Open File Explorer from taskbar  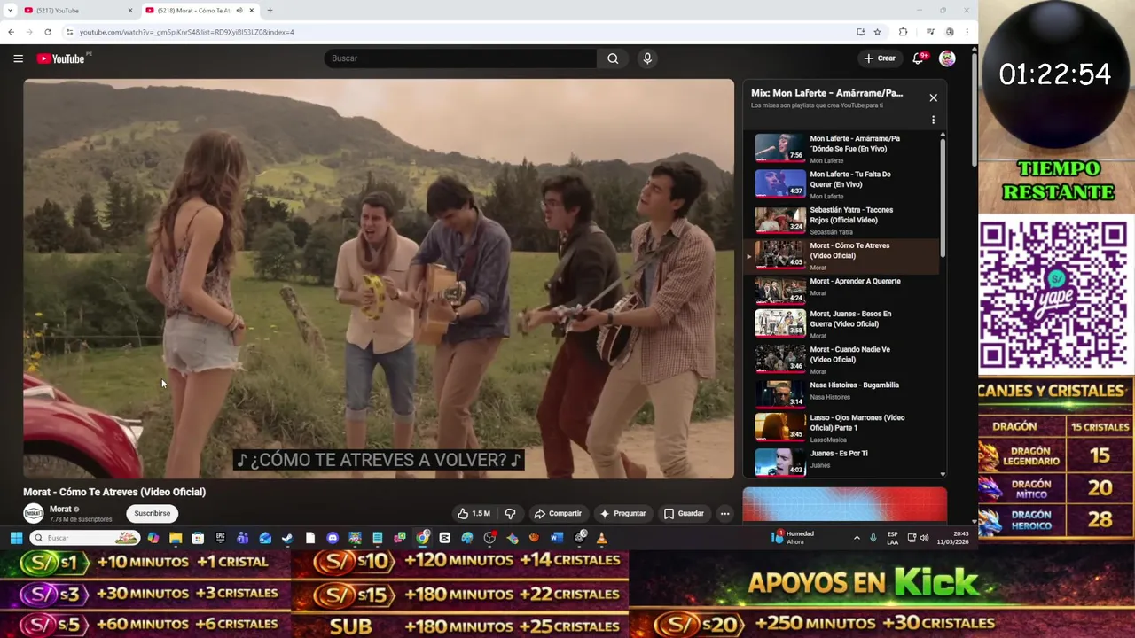point(176,538)
